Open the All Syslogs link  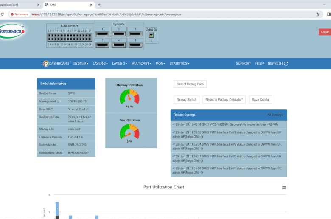coord(275,115)
